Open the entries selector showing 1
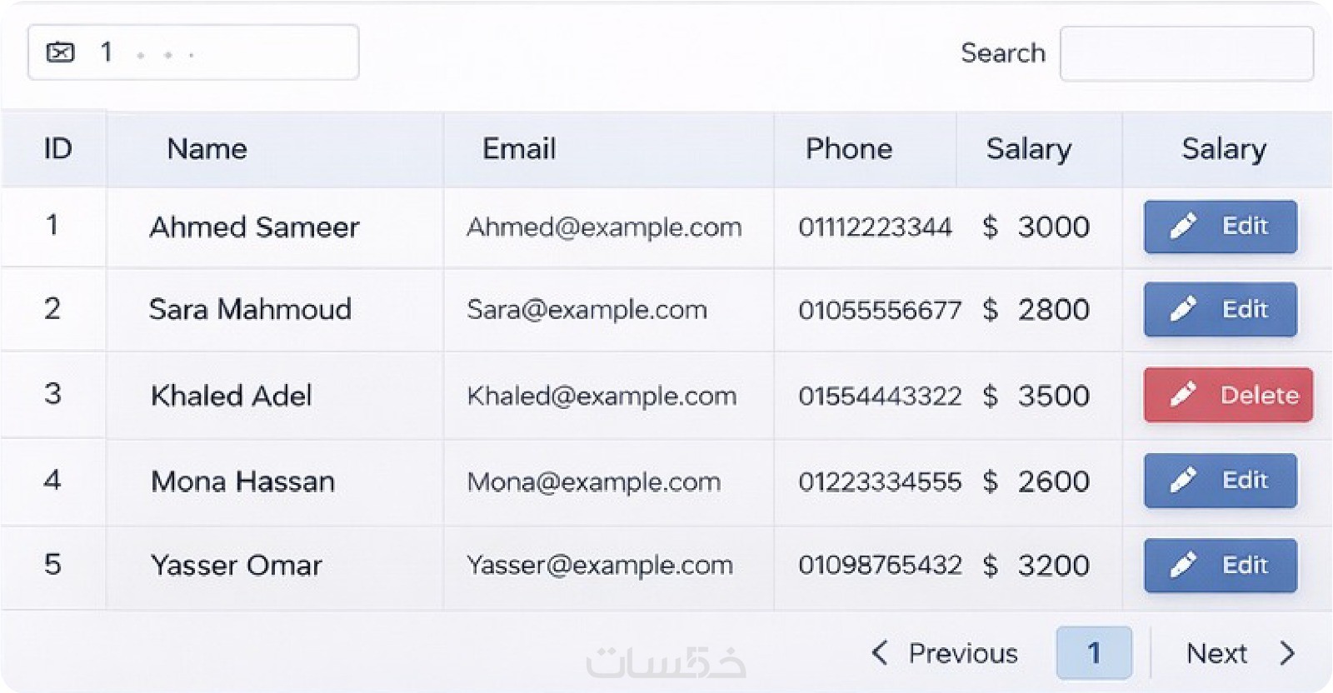 coord(193,53)
